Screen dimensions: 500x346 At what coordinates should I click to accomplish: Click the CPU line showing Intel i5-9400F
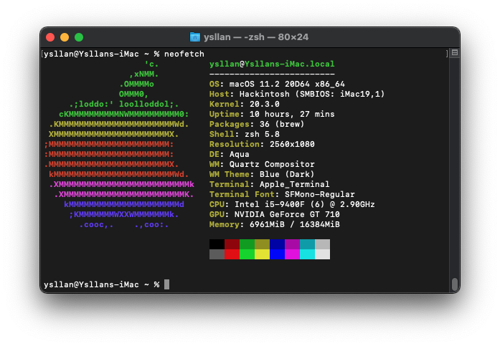[292, 204]
